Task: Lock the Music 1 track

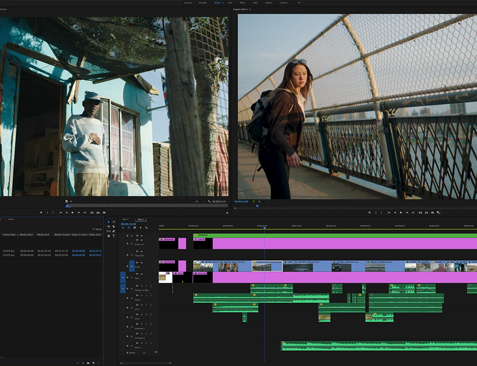Action: (x=128, y=346)
